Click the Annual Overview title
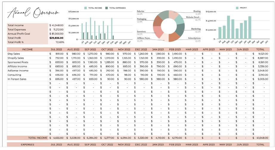The width and height of the screenshot is (275, 150). point(33,13)
